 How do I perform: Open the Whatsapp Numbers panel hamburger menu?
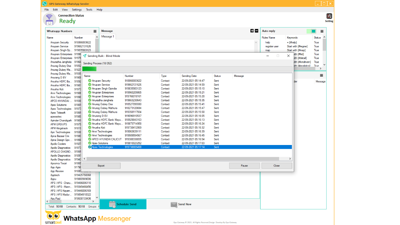pyautogui.click(x=95, y=31)
